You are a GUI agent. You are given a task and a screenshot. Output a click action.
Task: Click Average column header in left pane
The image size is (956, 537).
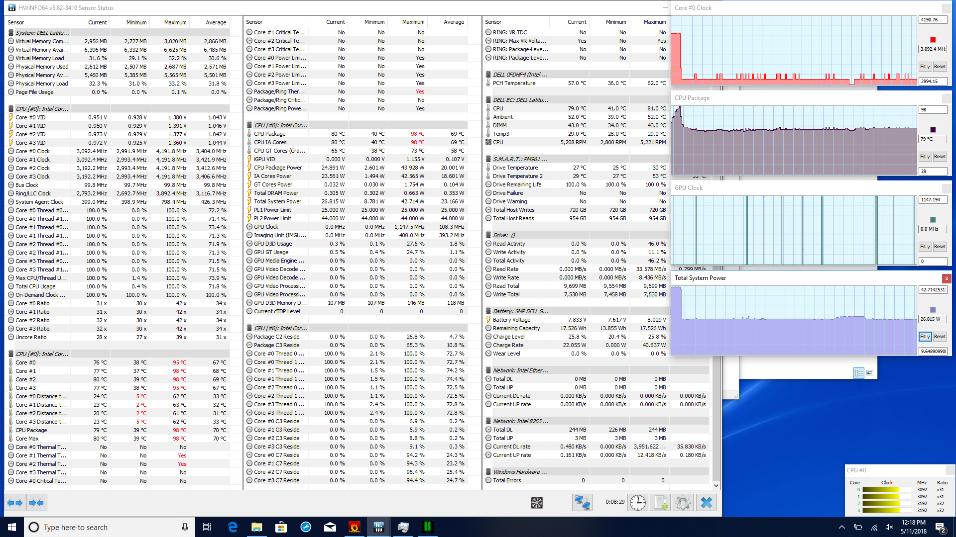point(209,22)
